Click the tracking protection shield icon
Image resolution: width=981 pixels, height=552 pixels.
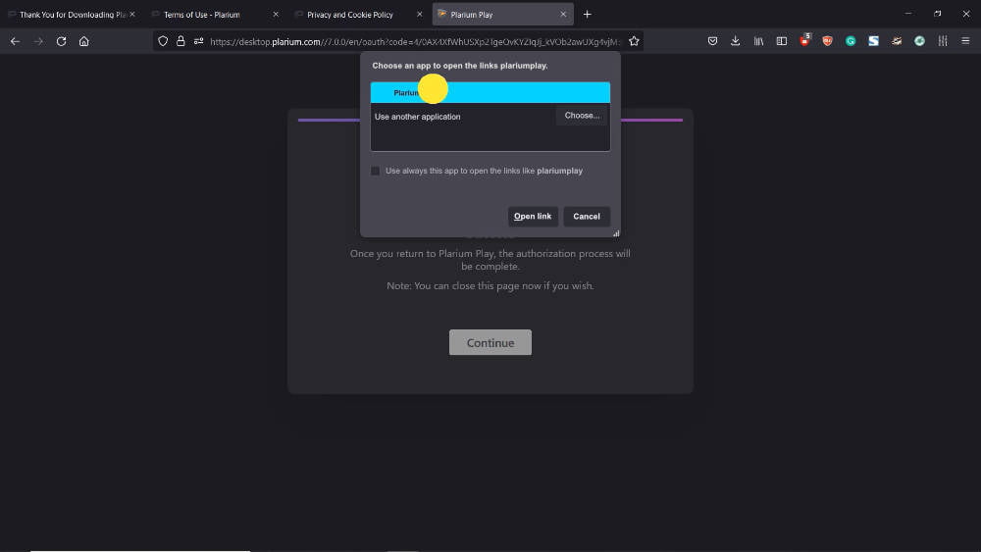[163, 41]
